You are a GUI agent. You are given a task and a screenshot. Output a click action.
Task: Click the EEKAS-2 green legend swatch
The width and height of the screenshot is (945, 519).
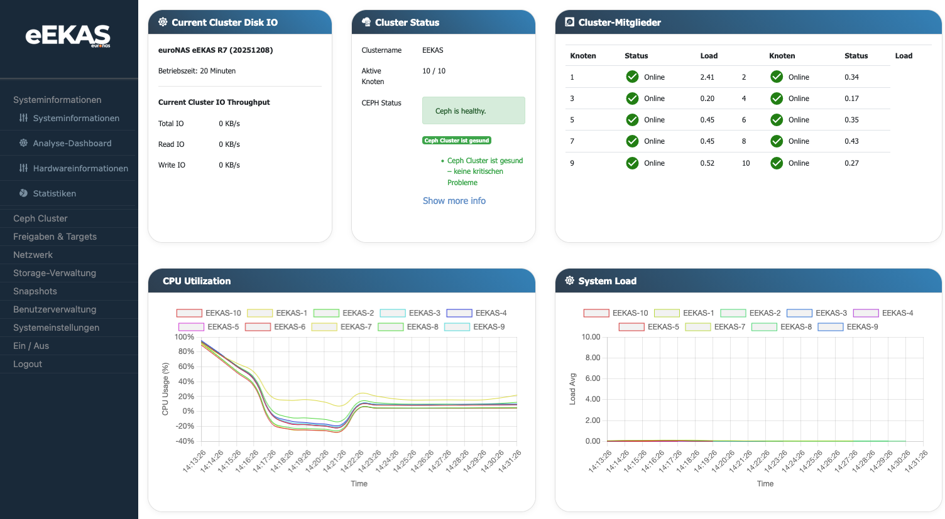click(326, 313)
